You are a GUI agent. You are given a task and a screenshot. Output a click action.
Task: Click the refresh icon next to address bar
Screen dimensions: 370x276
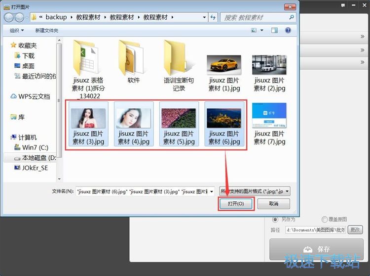213,17
